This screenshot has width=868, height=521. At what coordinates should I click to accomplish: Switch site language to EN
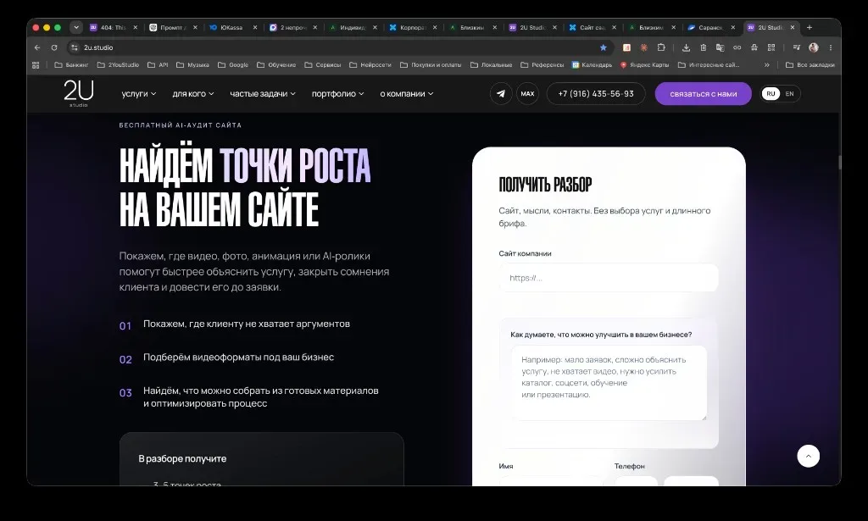point(789,93)
